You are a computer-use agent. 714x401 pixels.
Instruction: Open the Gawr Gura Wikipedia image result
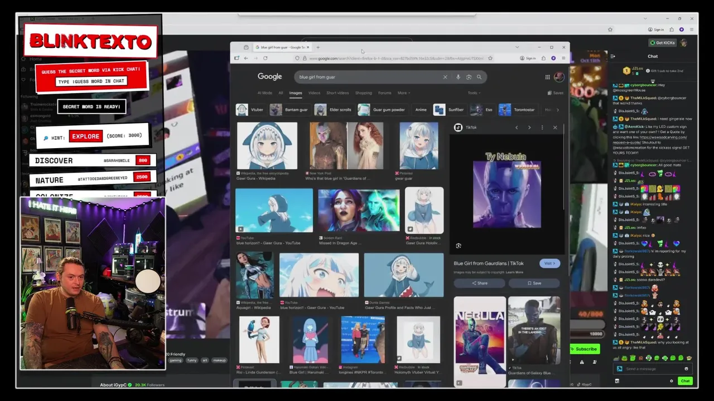(267, 146)
